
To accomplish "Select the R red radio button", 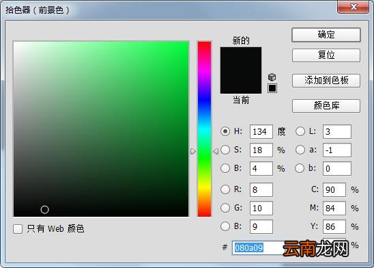I will [225, 189].
